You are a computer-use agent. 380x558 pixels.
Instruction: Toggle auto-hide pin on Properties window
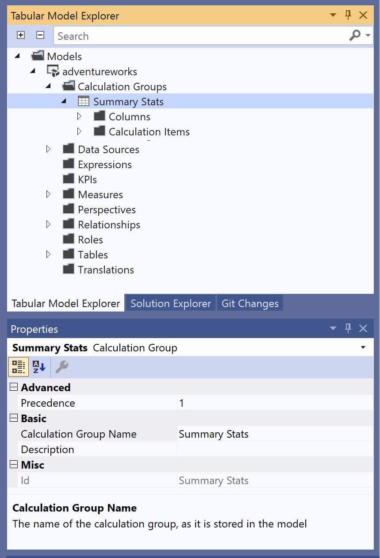348,328
